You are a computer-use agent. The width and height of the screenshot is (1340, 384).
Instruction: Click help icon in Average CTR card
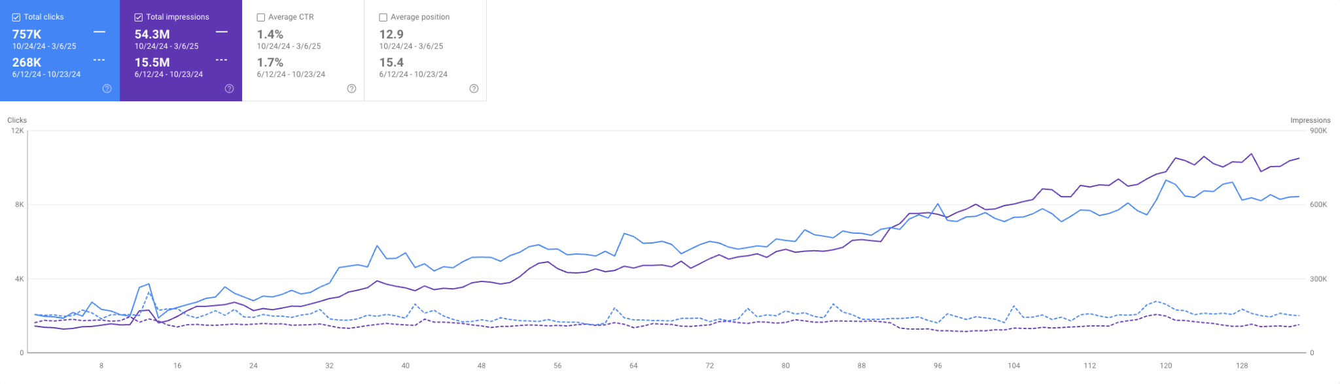click(351, 89)
